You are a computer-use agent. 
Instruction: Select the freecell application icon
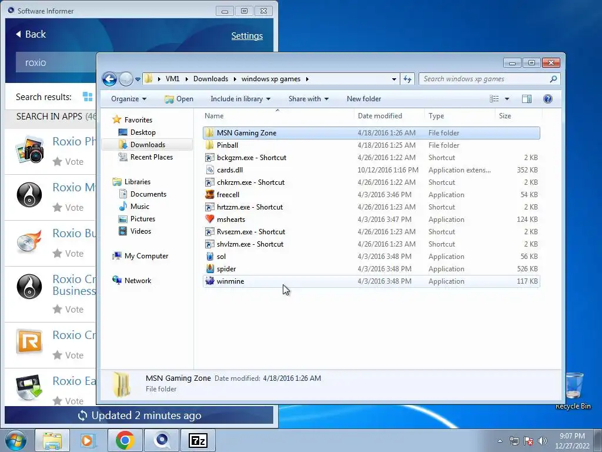(209, 194)
